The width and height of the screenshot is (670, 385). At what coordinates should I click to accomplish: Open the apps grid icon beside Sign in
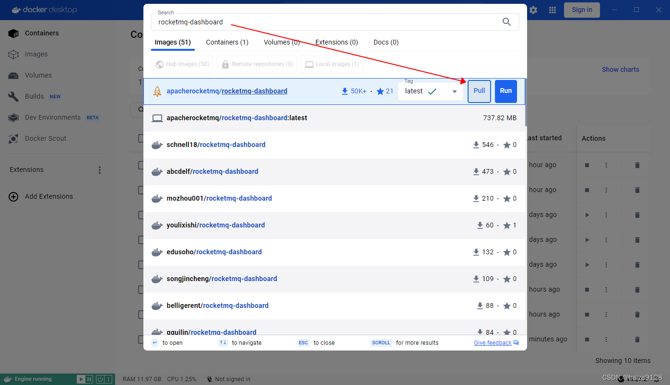(552, 10)
